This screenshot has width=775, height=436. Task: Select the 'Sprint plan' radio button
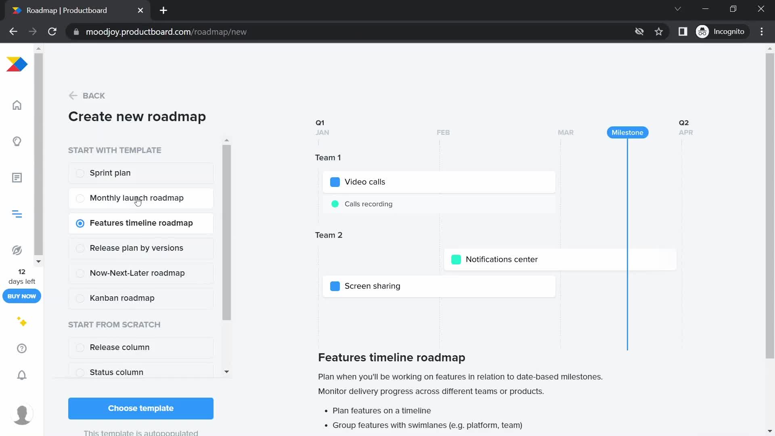[80, 172]
